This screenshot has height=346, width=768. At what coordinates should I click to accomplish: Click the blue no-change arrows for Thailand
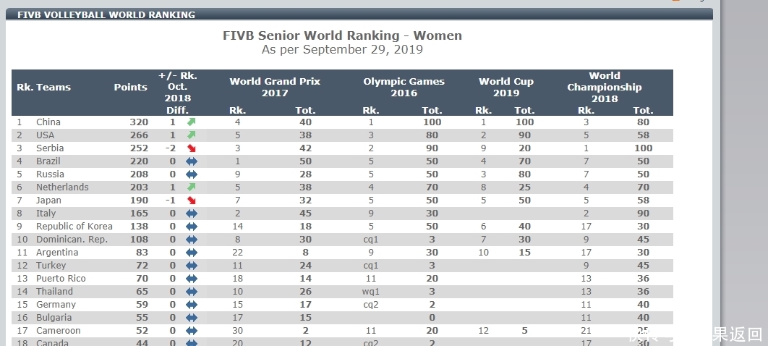(x=192, y=292)
